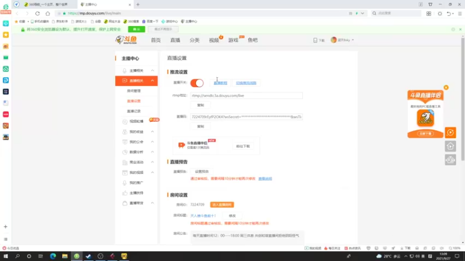The height and width of the screenshot is (261, 465).
Task: Click the 视频轮播 sidebar icon
Action: tap(125, 121)
